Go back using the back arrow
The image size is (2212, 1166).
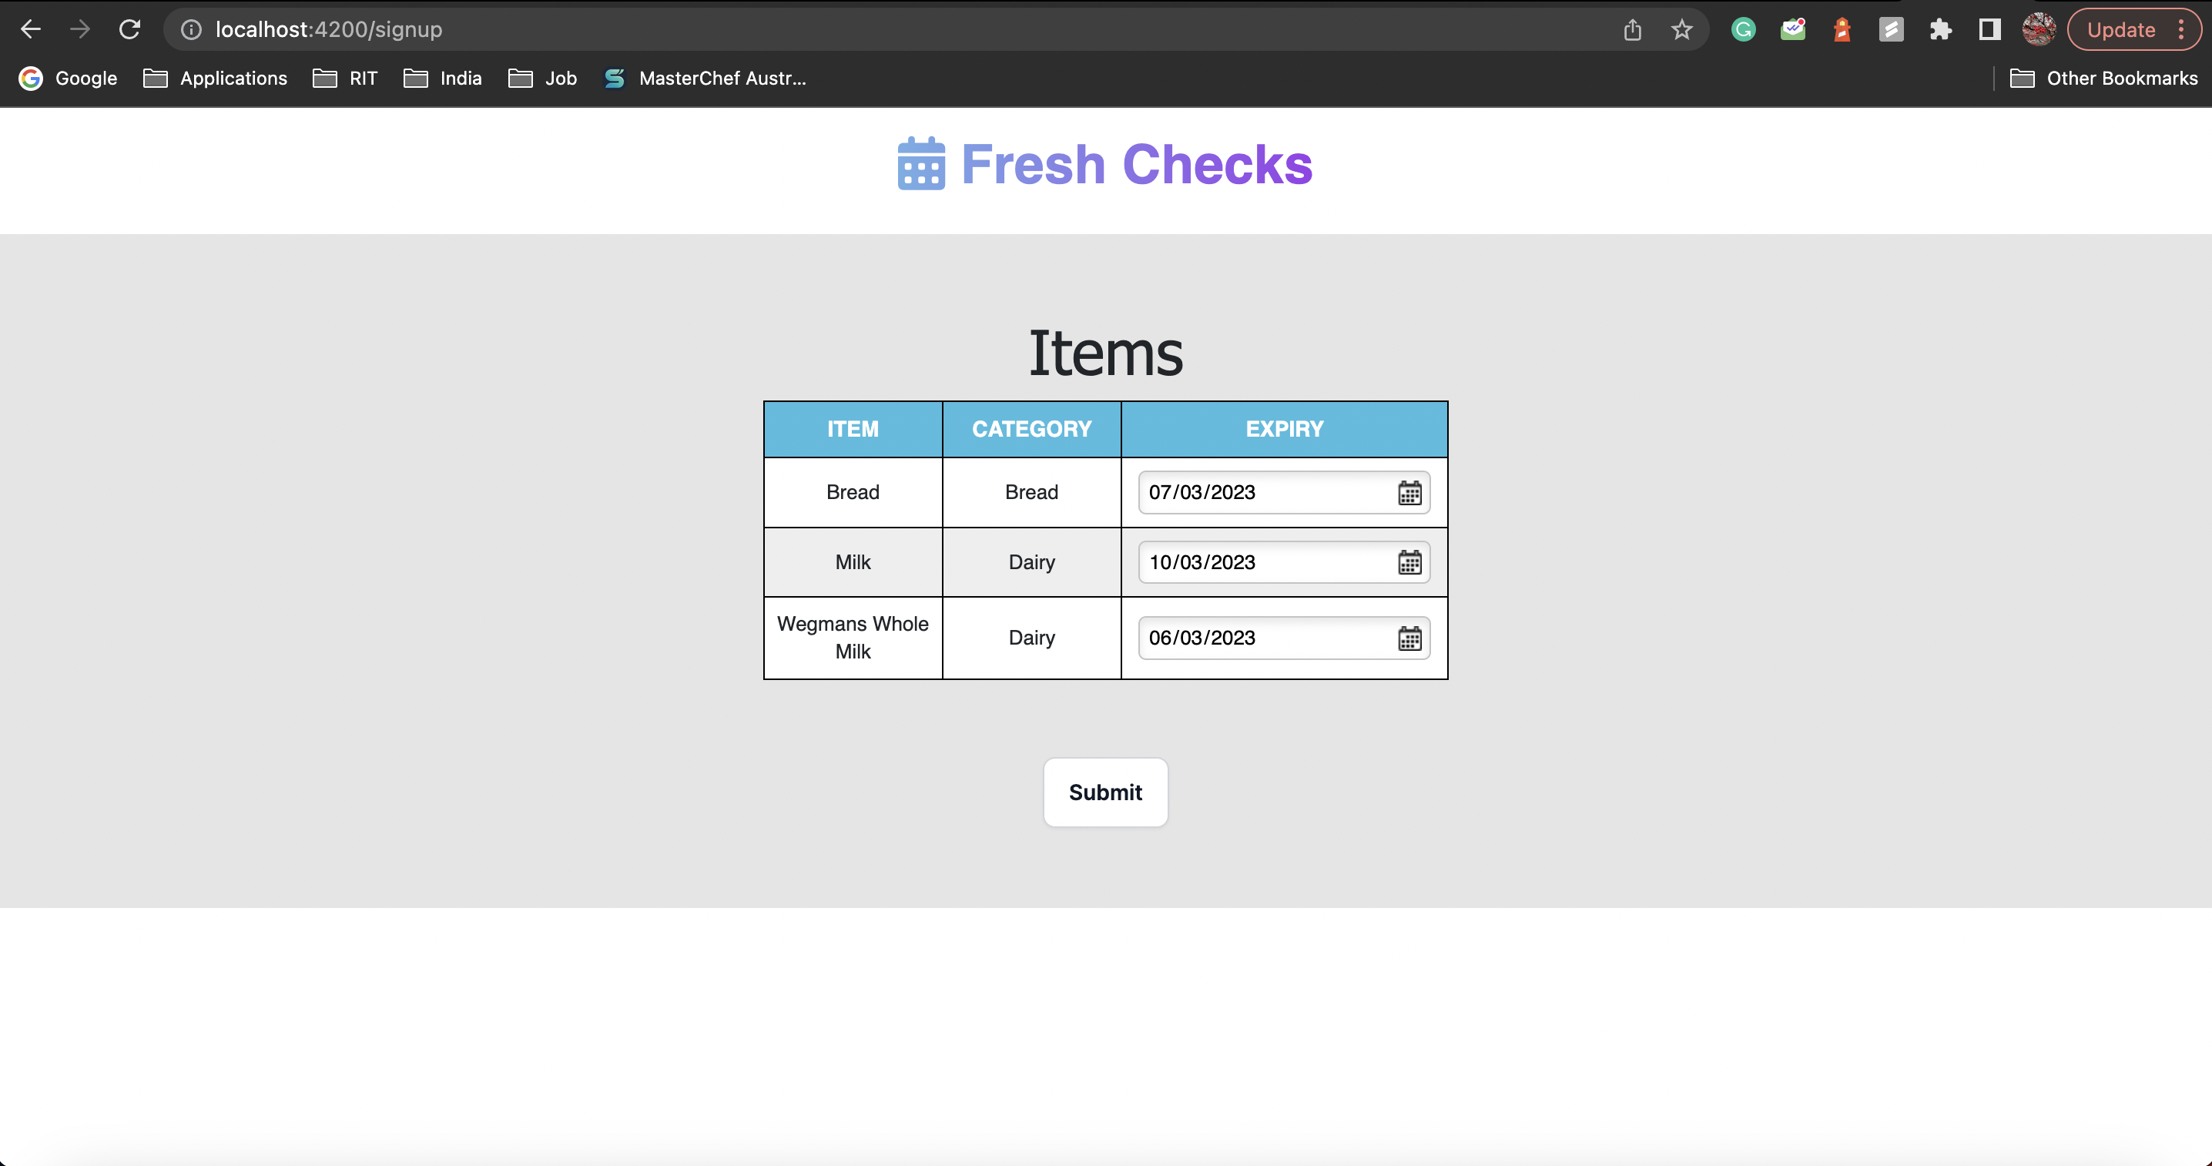[x=31, y=29]
